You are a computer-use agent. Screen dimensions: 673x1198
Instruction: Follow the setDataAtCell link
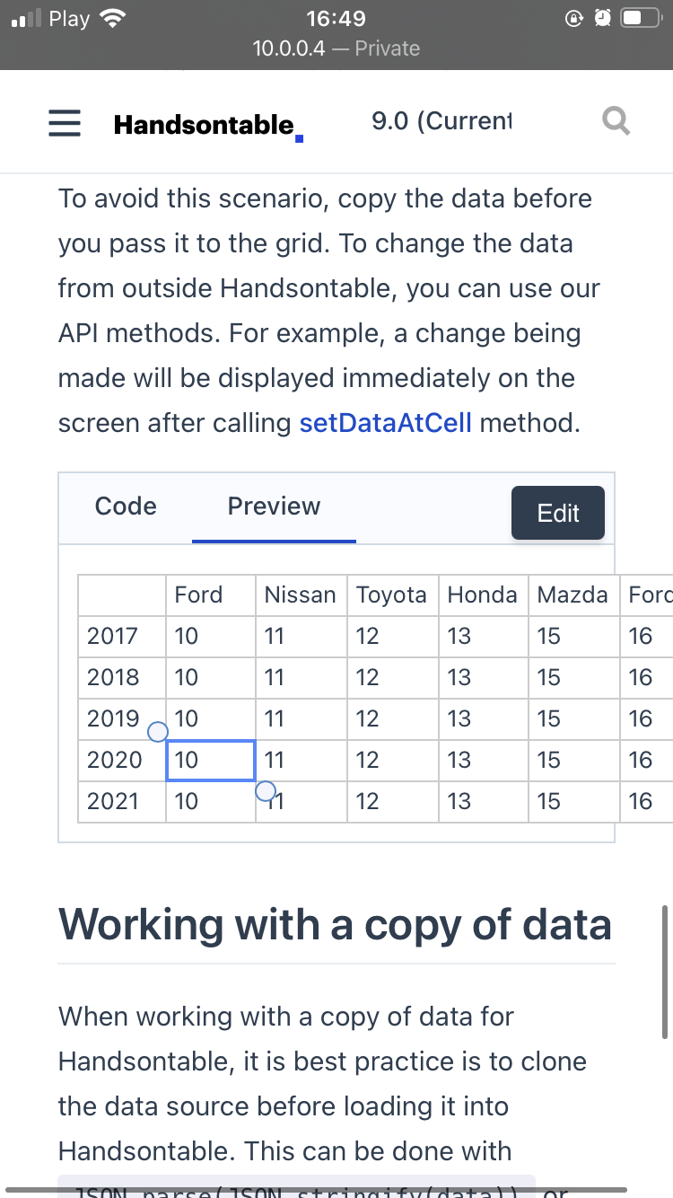[x=384, y=422]
